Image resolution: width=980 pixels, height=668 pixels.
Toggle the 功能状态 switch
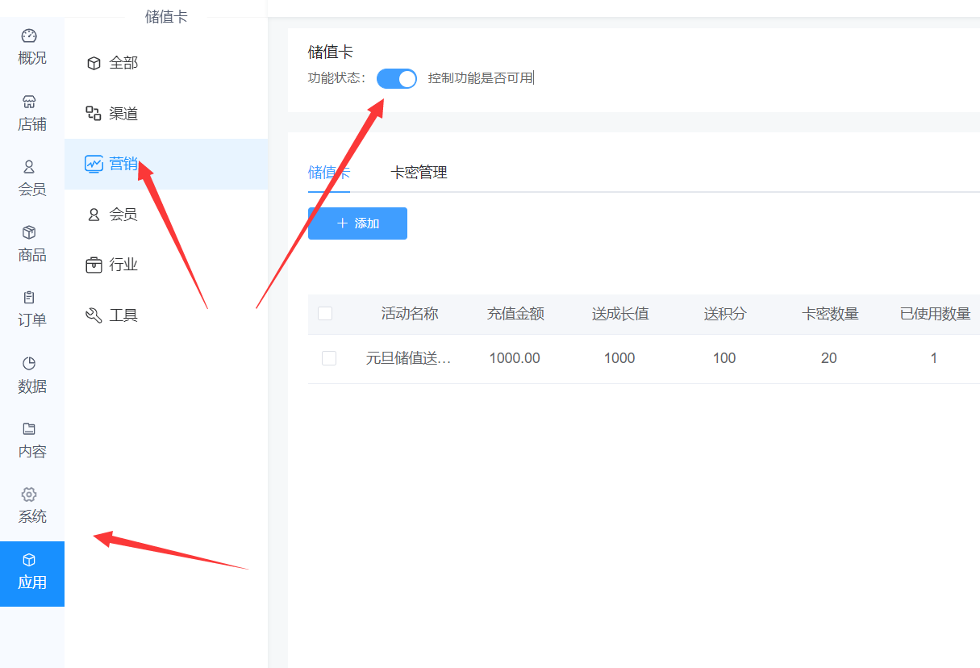click(397, 78)
